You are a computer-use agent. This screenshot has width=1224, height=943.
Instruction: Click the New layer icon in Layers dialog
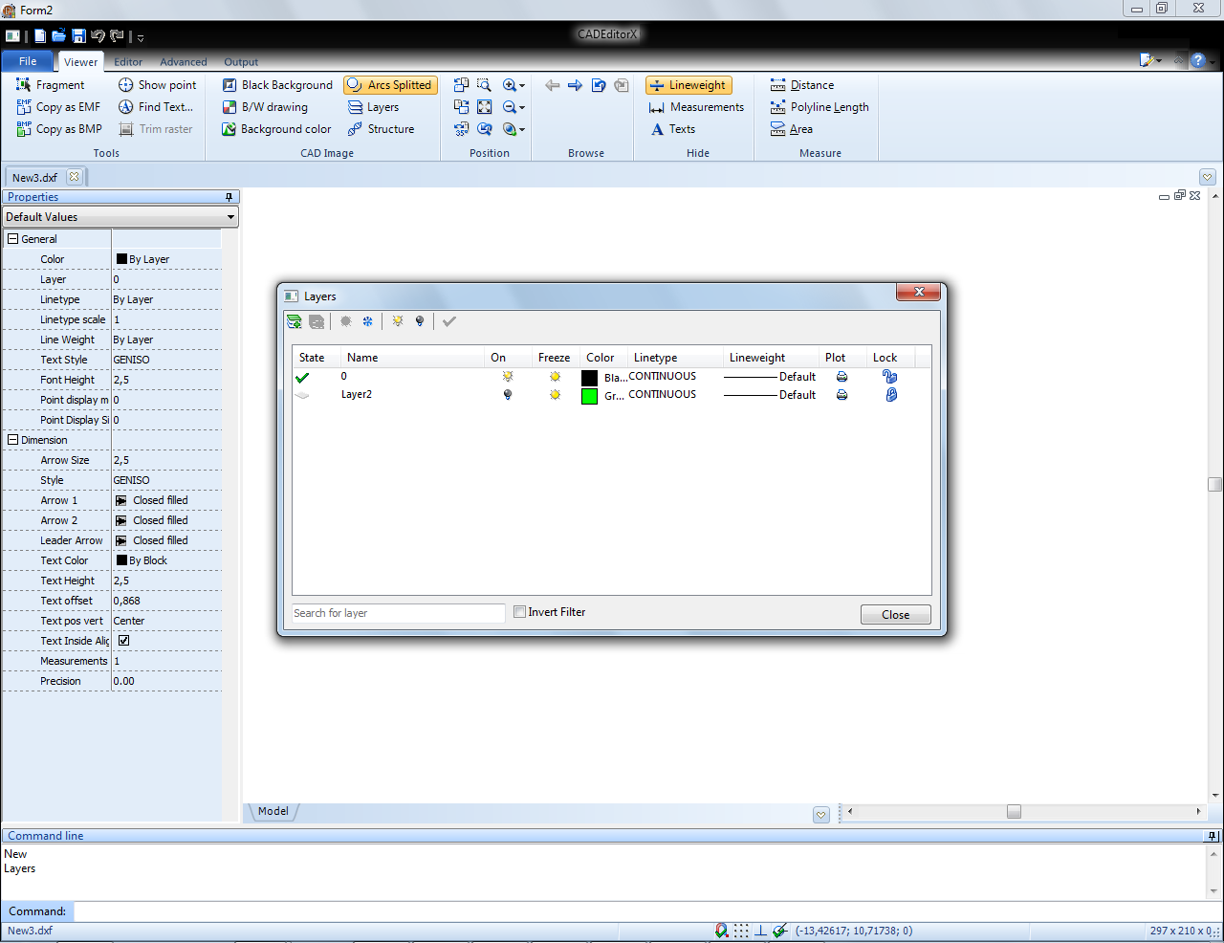click(295, 321)
